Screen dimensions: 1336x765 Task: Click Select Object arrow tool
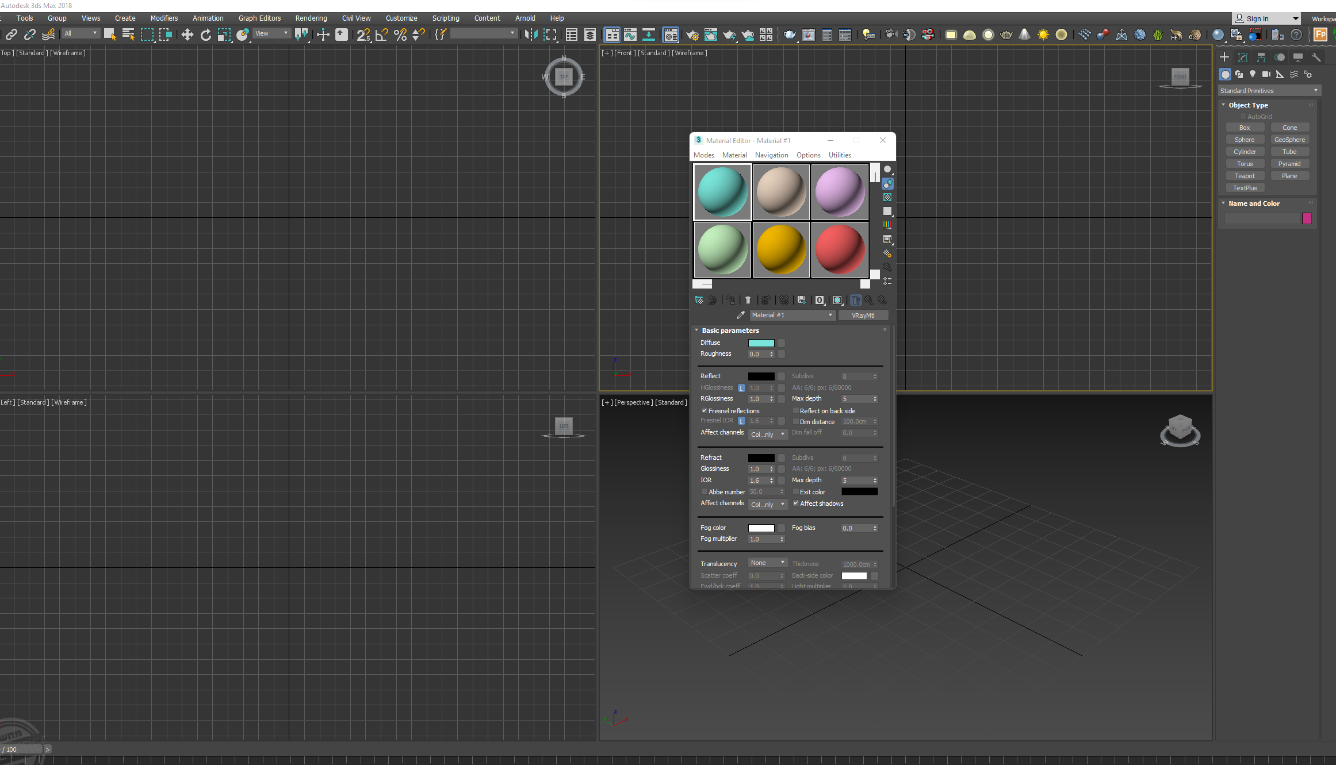[x=109, y=35]
